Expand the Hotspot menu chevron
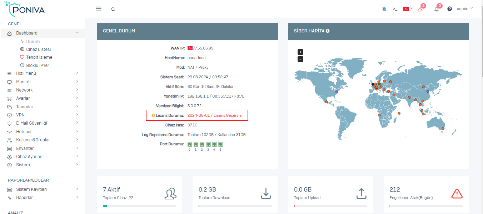This screenshot has height=214, width=483. pos(77,131)
